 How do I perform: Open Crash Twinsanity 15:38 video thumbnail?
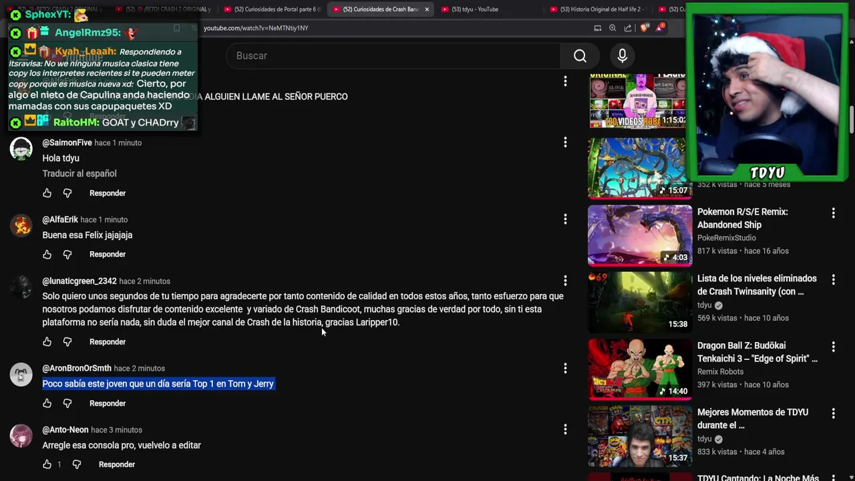click(640, 302)
